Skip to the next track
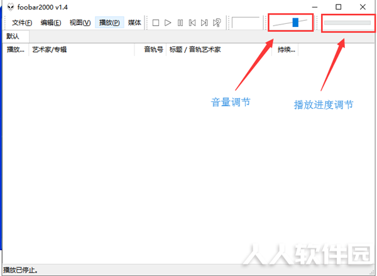The height and width of the screenshot is (276, 377). point(204,23)
